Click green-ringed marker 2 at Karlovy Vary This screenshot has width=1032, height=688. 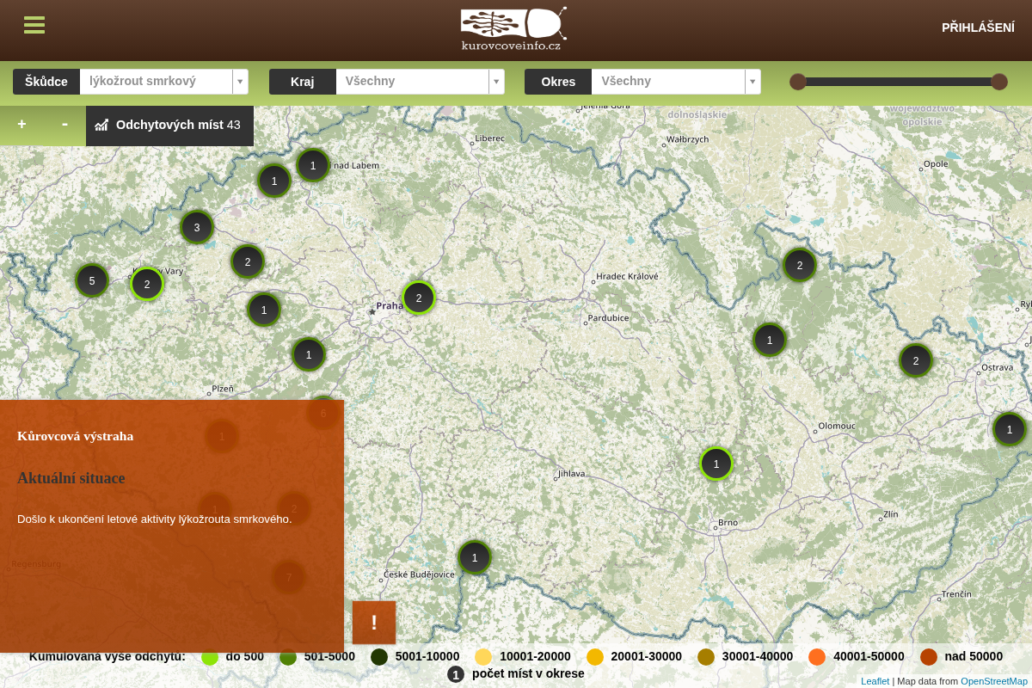pyautogui.click(x=147, y=284)
